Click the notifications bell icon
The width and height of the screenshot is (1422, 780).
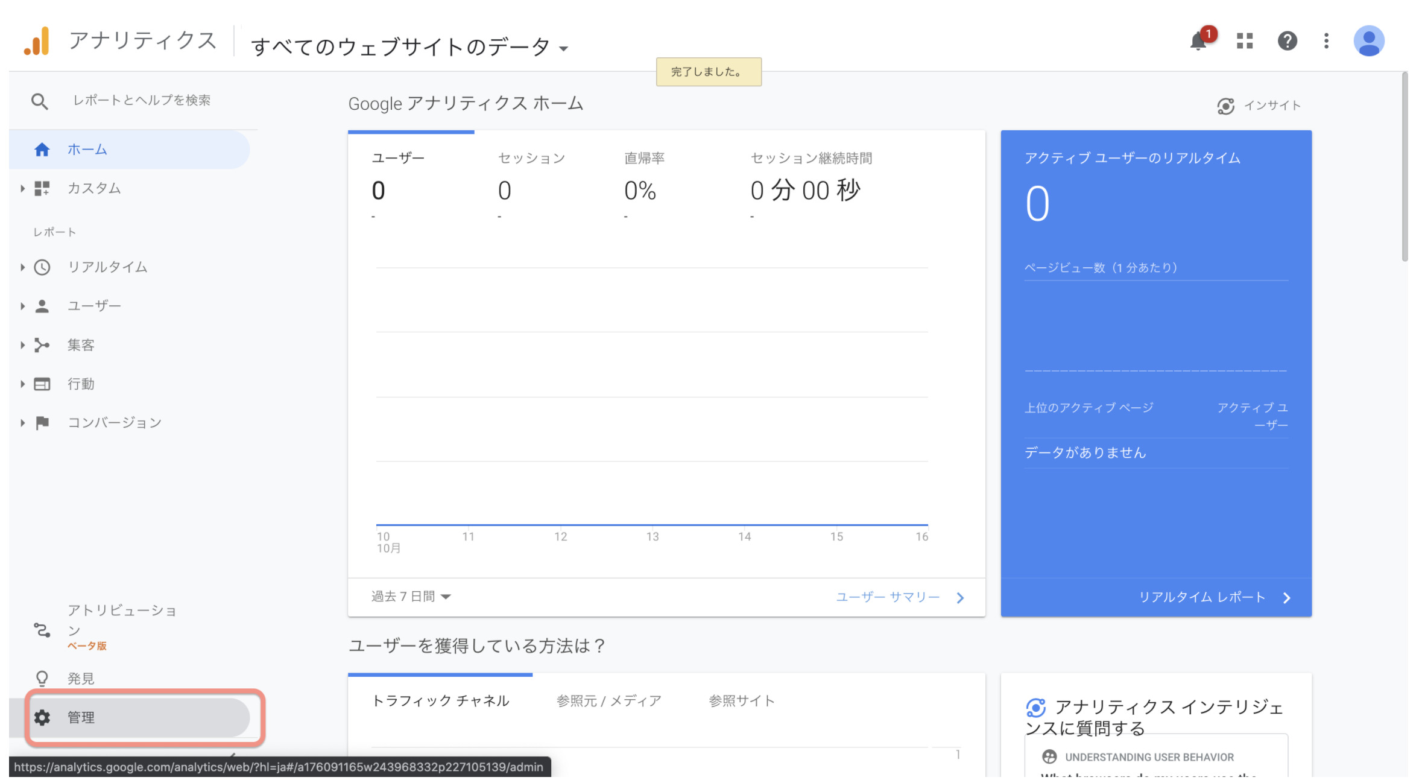(x=1199, y=40)
